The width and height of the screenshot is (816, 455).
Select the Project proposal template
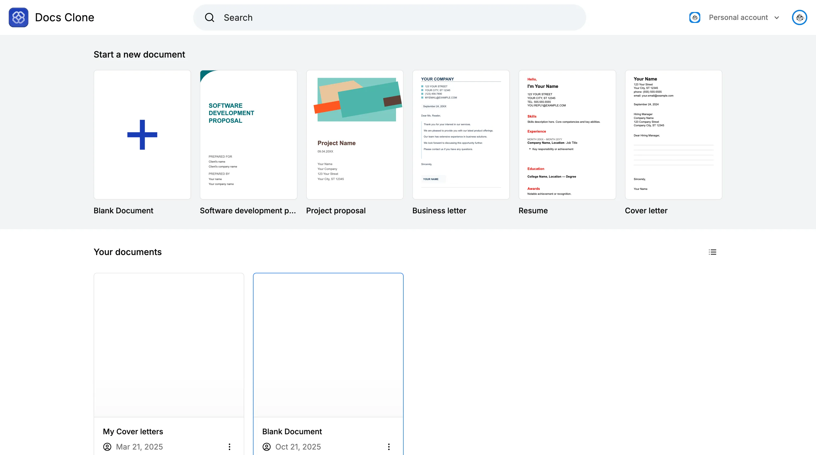355,134
